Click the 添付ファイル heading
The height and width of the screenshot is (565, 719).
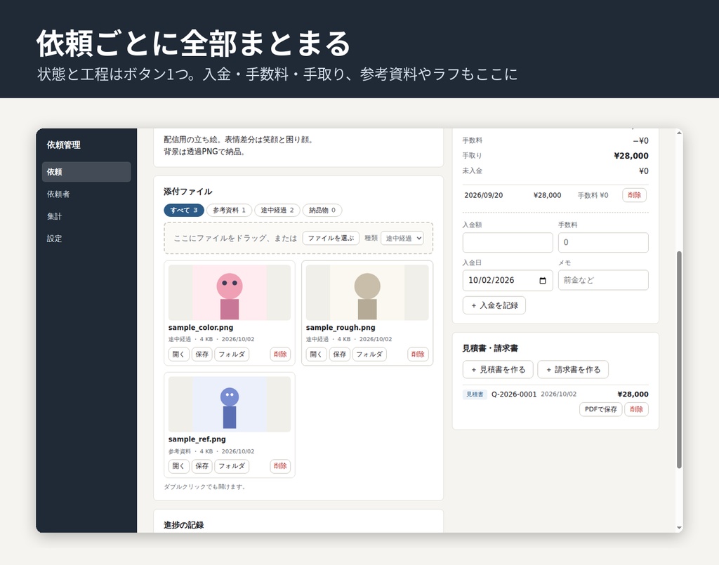[x=188, y=192]
